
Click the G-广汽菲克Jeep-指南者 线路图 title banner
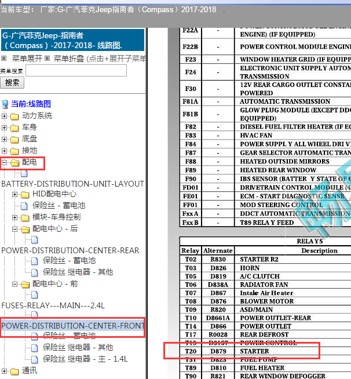73,40
